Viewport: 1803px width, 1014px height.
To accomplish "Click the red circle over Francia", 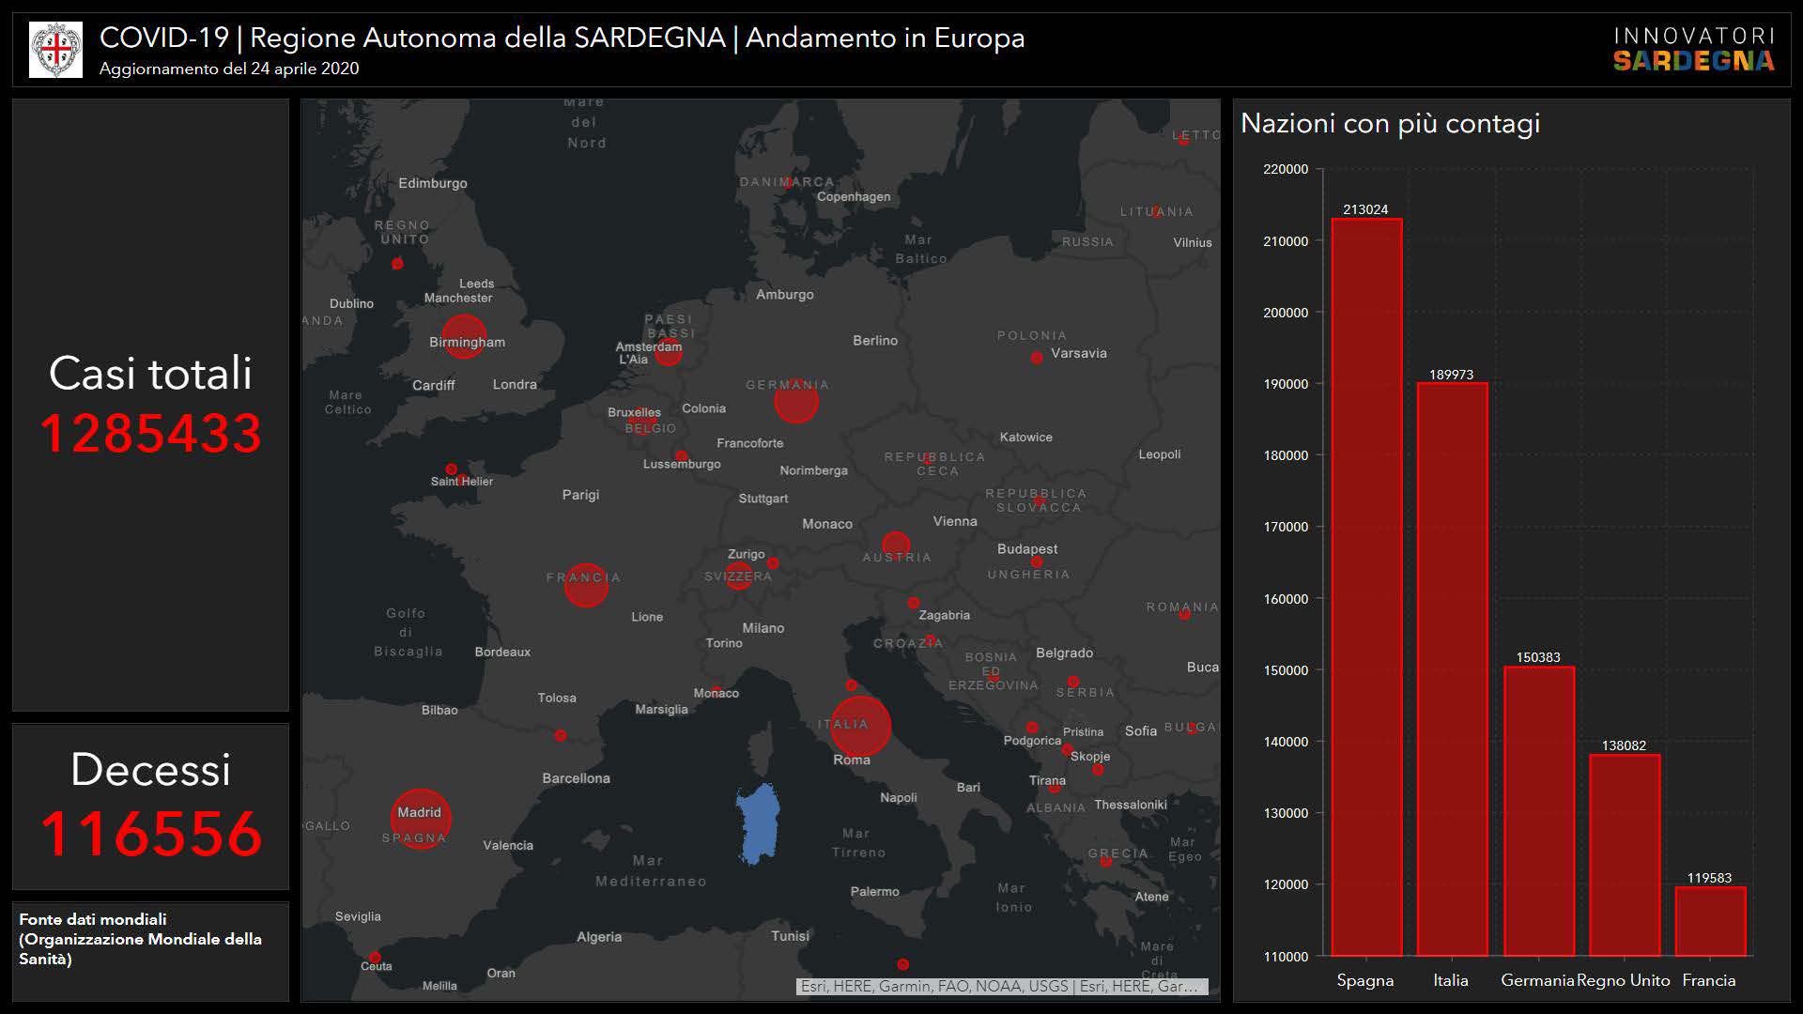I will 586,584.
